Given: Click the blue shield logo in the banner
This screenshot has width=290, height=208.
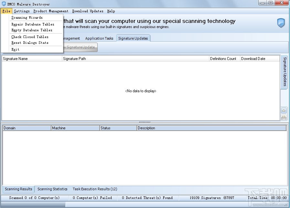Looking at the screenshot, I should [280, 23].
